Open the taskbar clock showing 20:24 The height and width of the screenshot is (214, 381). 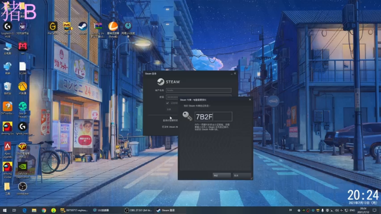(x=363, y=210)
